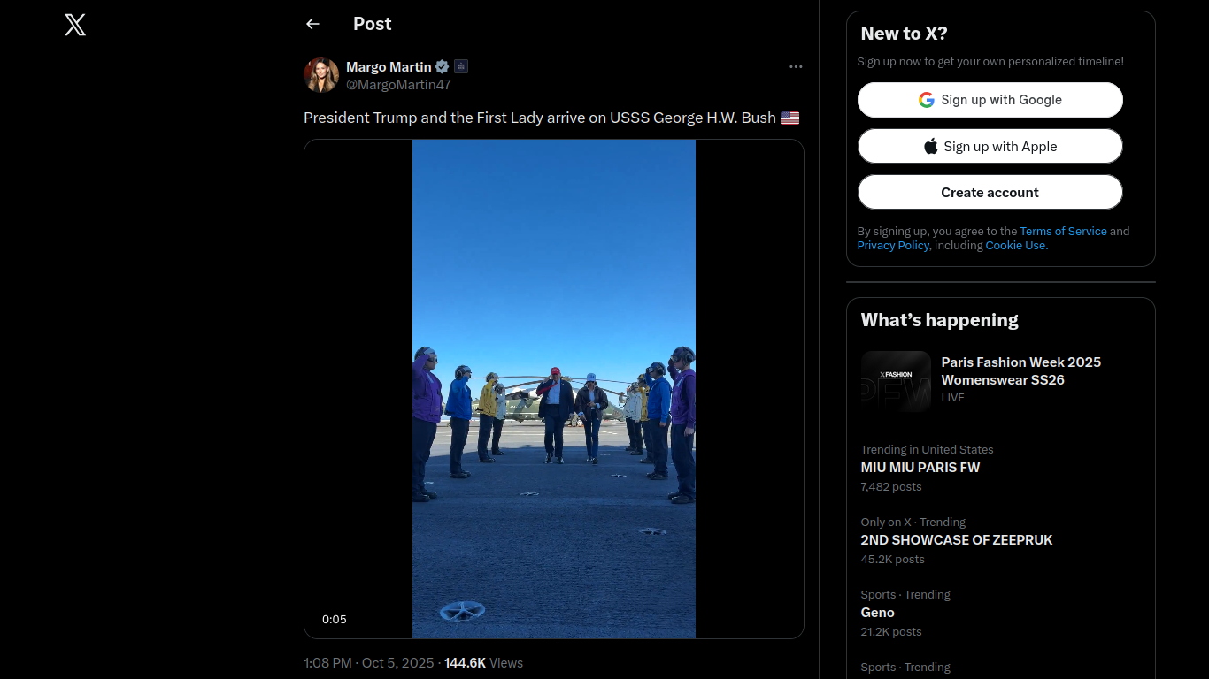Image resolution: width=1209 pixels, height=679 pixels.
Task: Play the video in the post
Action: [553, 389]
